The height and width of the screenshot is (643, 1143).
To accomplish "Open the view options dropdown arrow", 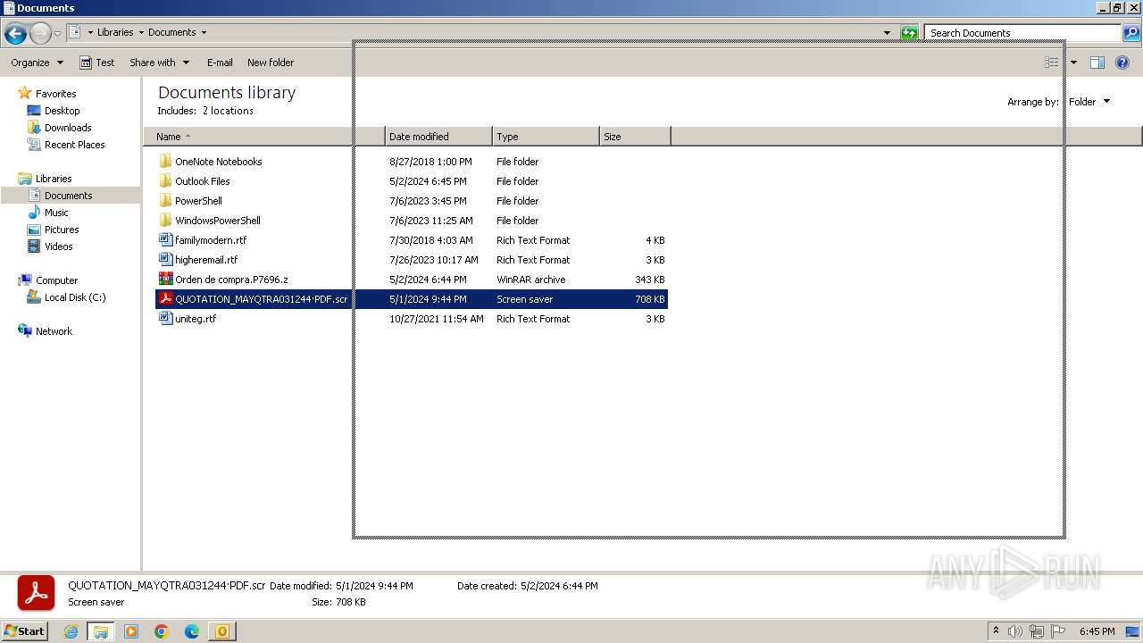I will click(1073, 63).
